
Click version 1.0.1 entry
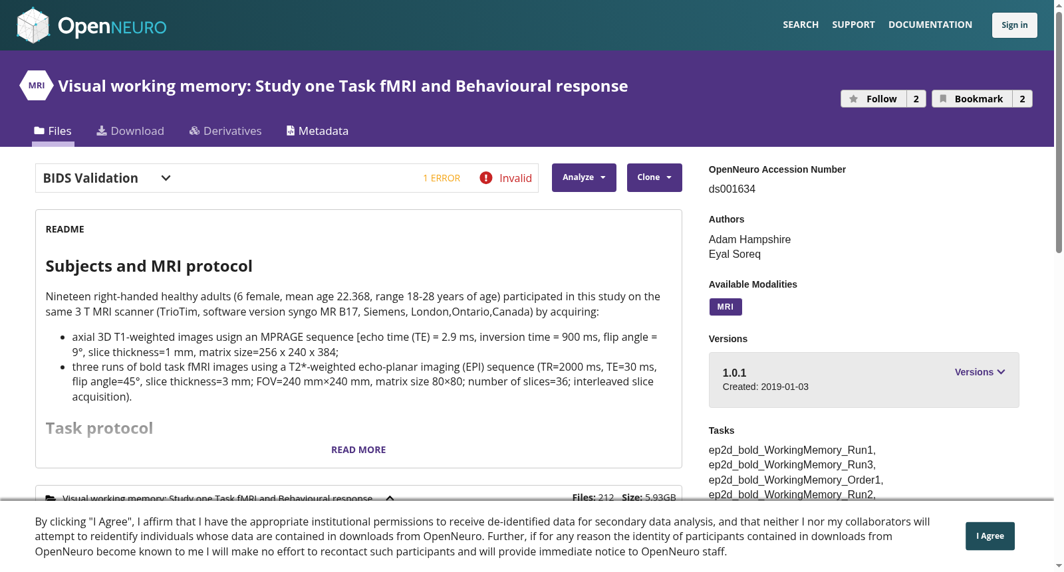[x=735, y=373]
